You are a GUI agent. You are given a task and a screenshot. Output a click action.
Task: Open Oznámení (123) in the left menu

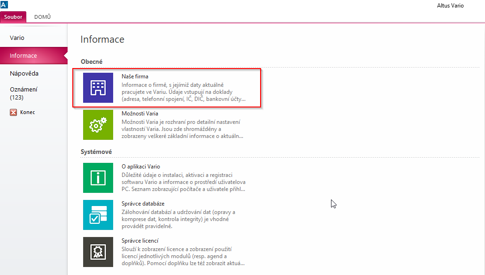pyautogui.click(x=34, y=93)
